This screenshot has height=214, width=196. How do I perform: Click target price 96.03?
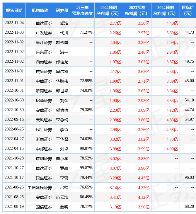[189, 178]
